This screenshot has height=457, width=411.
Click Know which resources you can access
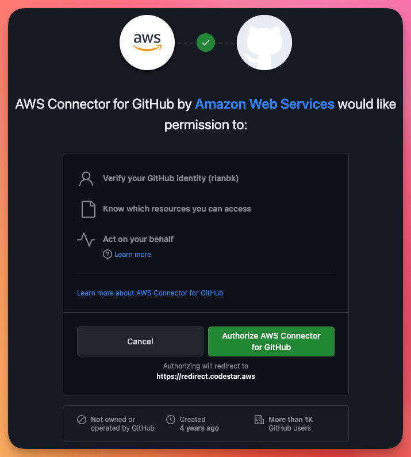click(177, 209)
